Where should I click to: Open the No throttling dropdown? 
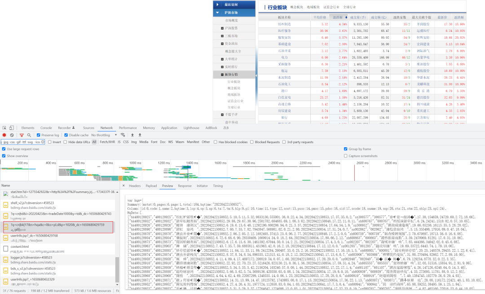point(103,135)
